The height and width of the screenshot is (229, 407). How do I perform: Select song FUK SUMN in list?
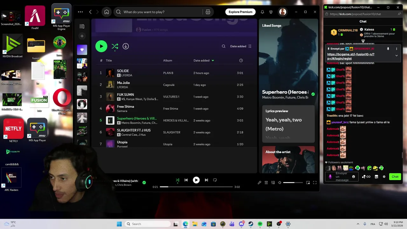[174, 97]
